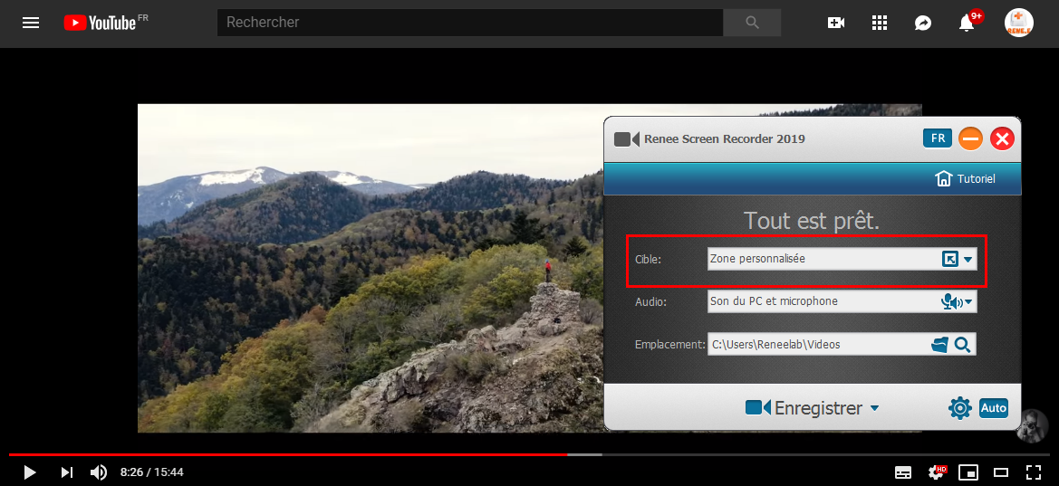This screenshot has width=1059, height=486.
Task: Open the notifications bell
Action: point(967,24)
